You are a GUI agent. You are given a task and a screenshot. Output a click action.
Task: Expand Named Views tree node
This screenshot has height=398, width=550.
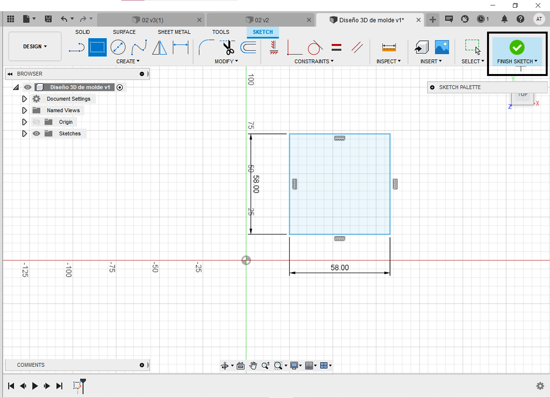[x=24, y=110]
